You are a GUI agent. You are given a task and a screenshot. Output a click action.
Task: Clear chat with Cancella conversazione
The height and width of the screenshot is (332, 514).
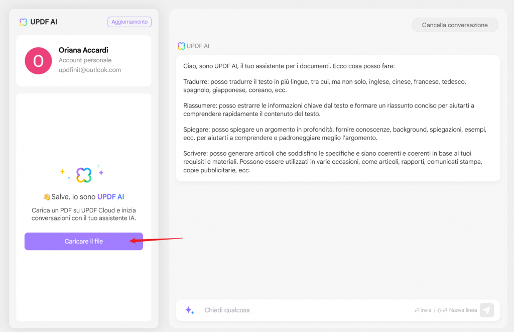point(455,25)
